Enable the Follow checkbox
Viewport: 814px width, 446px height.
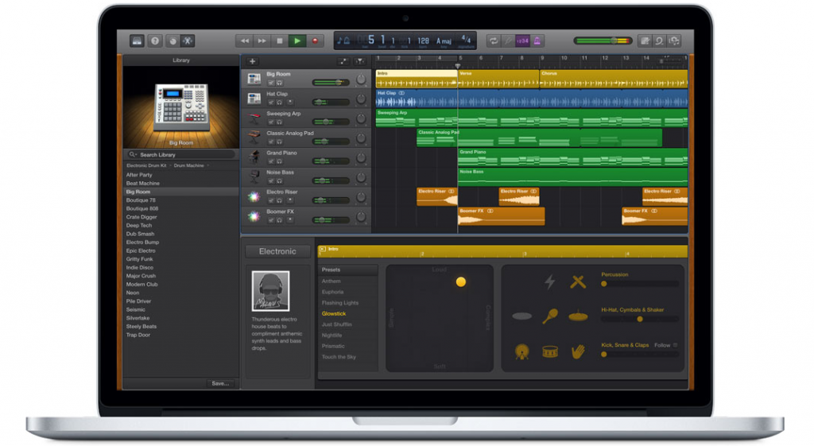coord(676,345)
